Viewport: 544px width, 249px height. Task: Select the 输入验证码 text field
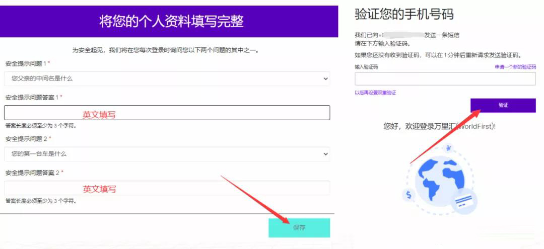pos(445,79)
